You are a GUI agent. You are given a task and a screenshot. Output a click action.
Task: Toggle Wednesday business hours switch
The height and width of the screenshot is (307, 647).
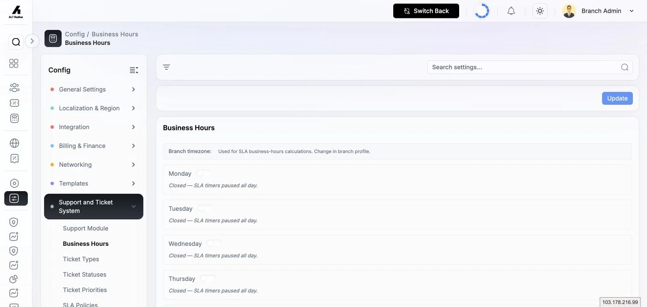point(214,243)
